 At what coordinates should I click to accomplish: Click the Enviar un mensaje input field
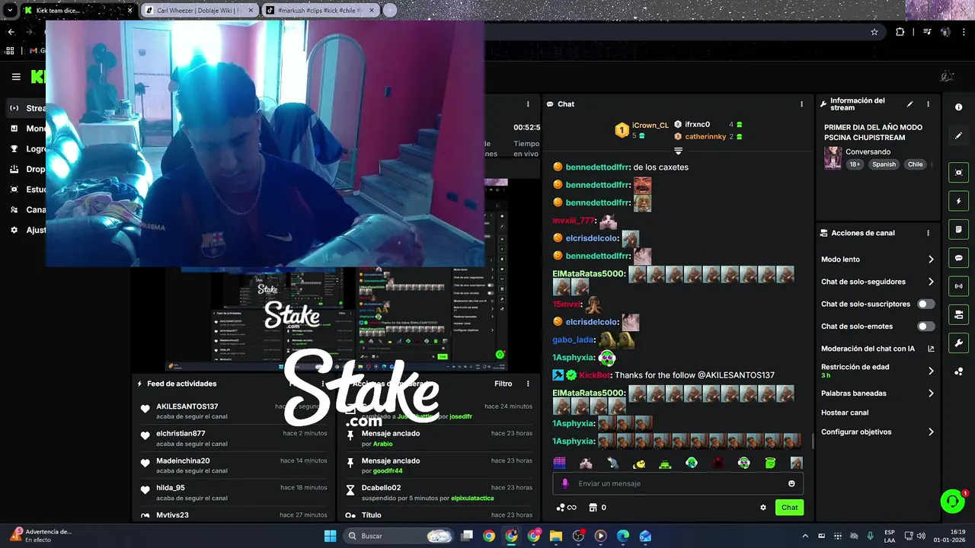coord(678,483)
